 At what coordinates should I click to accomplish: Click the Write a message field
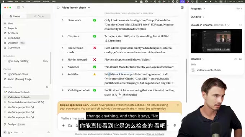[73, 118]
